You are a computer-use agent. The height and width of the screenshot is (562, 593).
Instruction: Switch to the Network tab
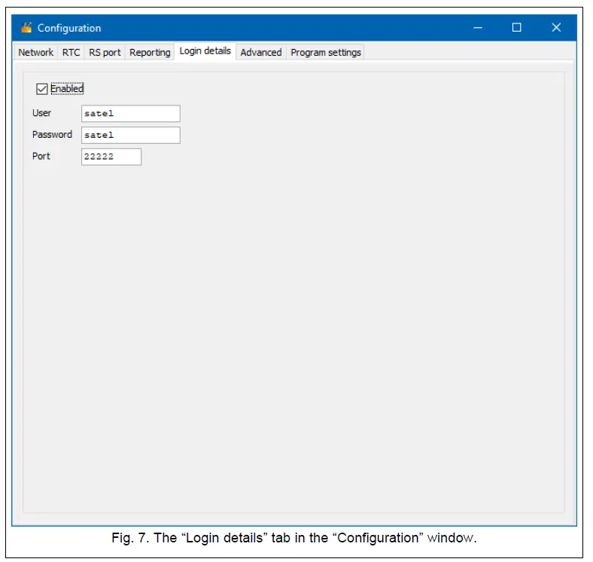(x=35, y=52)
